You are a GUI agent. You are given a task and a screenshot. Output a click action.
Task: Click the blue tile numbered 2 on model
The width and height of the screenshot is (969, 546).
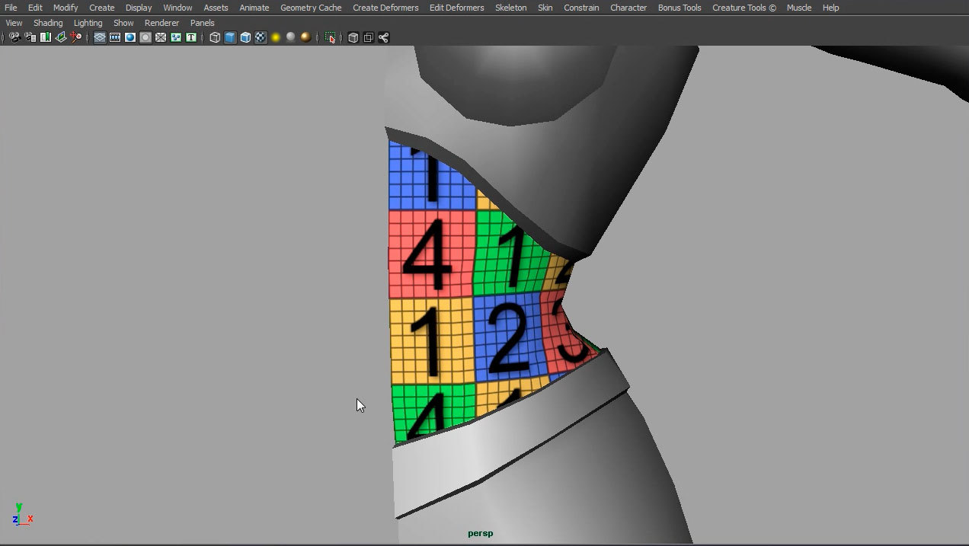[508, 339]
